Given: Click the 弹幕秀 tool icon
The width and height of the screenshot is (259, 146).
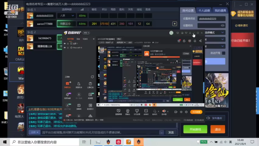Looking at the screenshot, I should 79,105.
